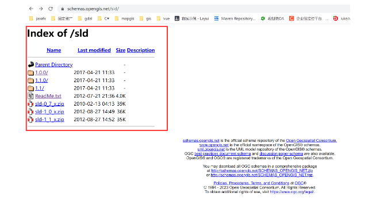The width and height of the screenshot is (380, 212).
Task: Open the ReadMe.txt file link
Action: pyautogui.click(x=48, y=96)
